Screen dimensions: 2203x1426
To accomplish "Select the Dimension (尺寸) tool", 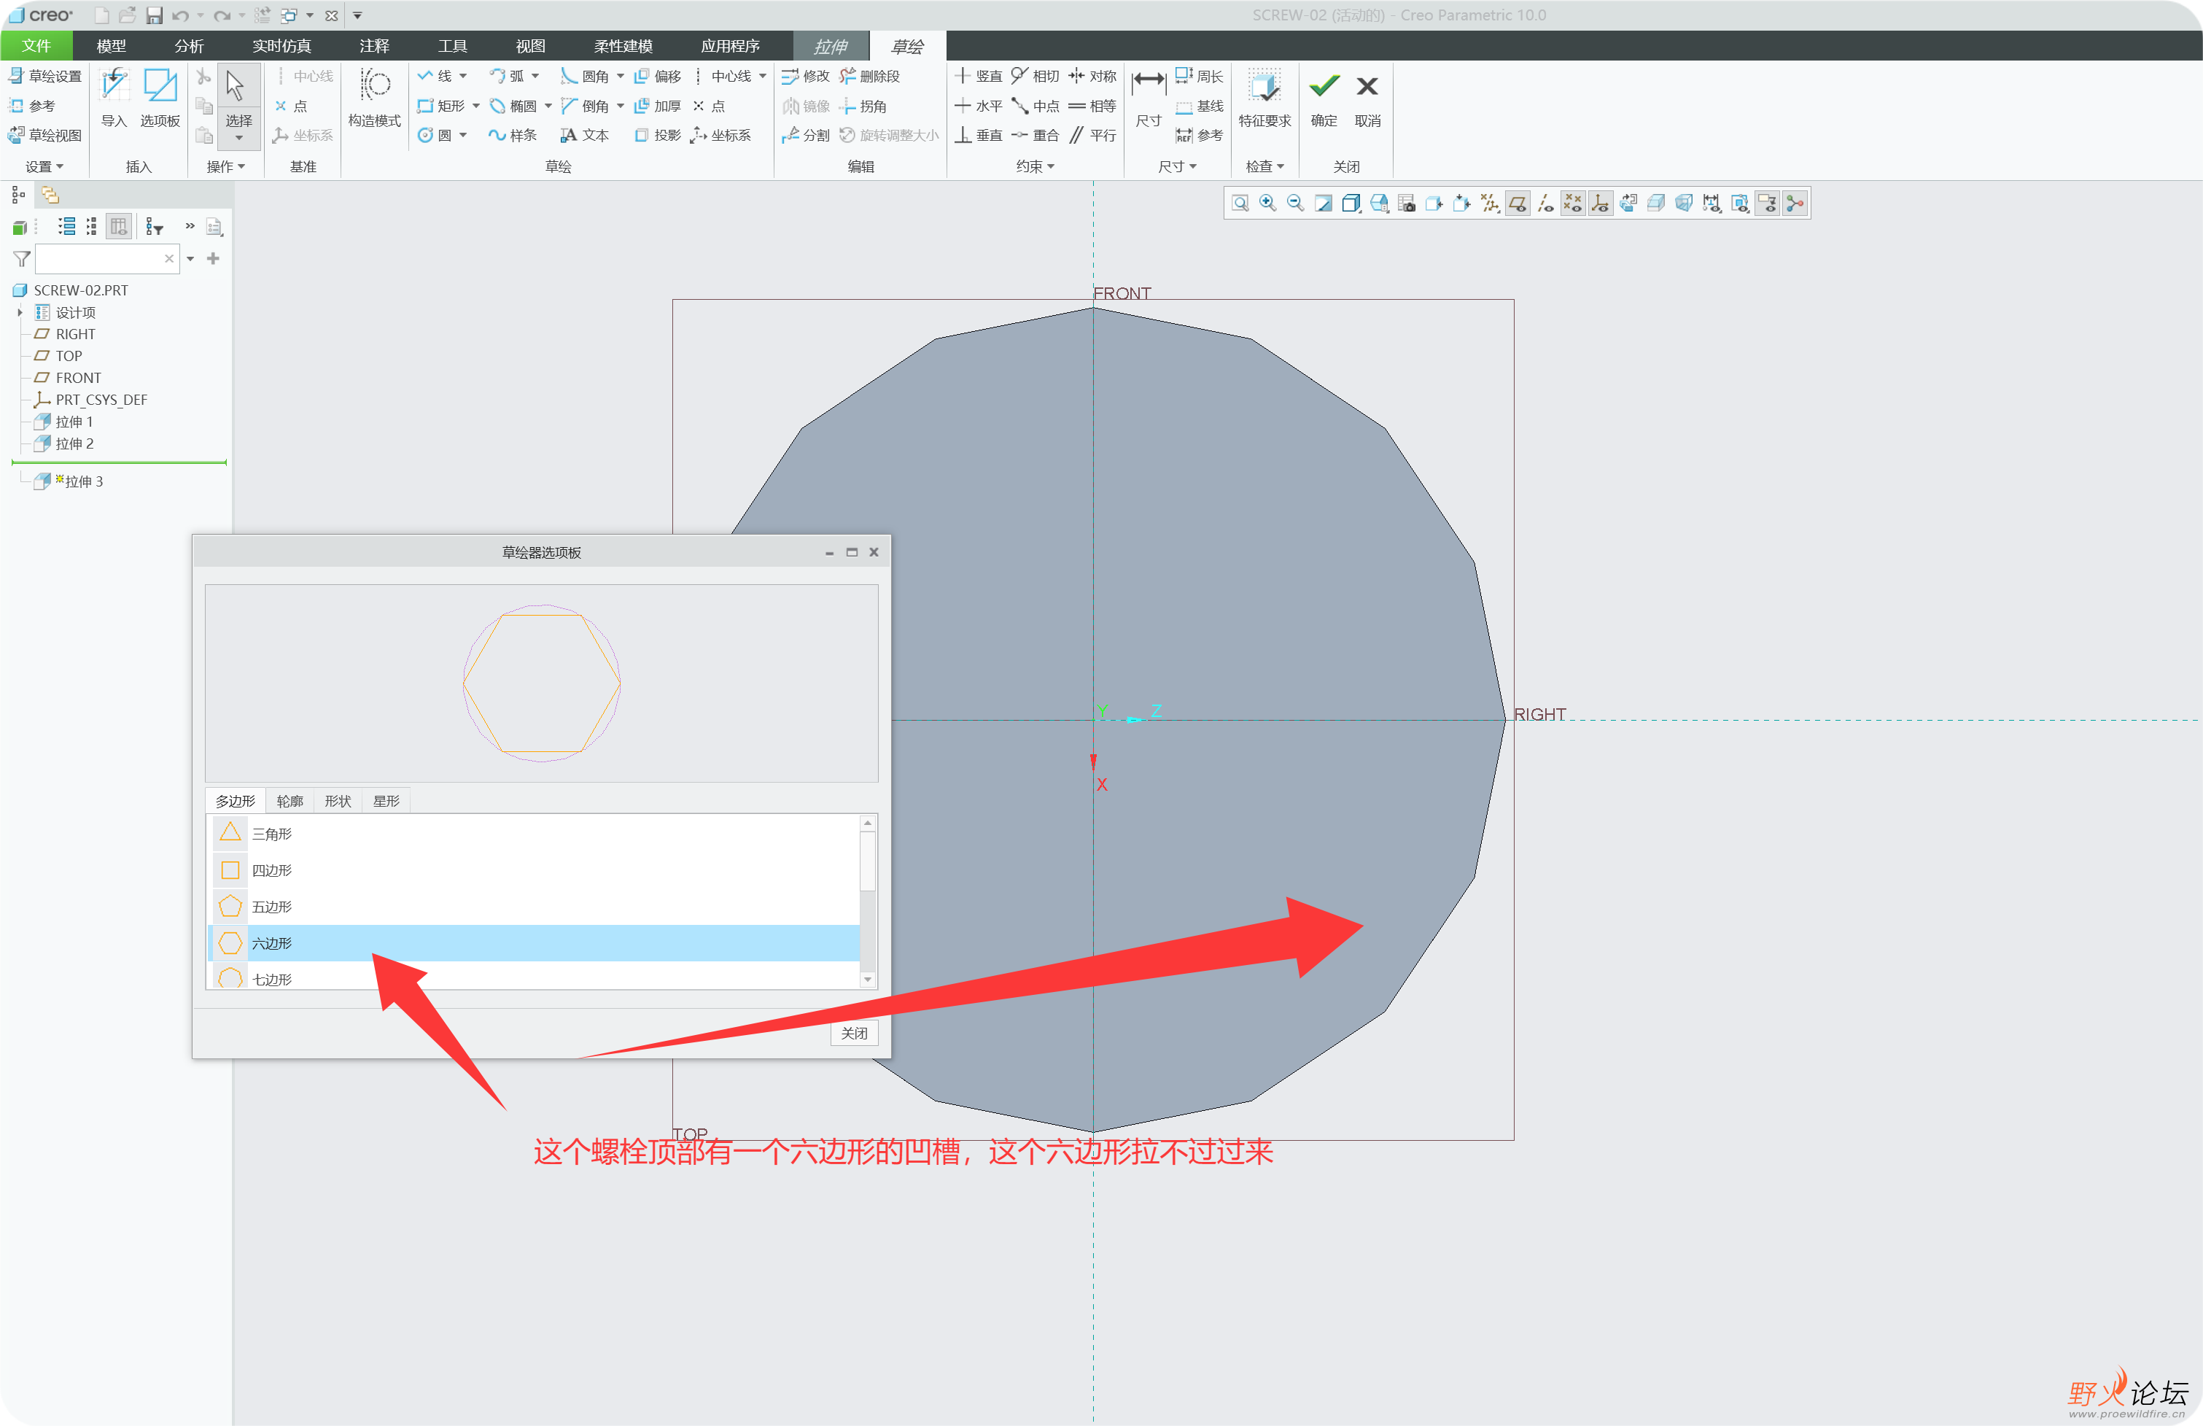I will tap(1149, 96).
